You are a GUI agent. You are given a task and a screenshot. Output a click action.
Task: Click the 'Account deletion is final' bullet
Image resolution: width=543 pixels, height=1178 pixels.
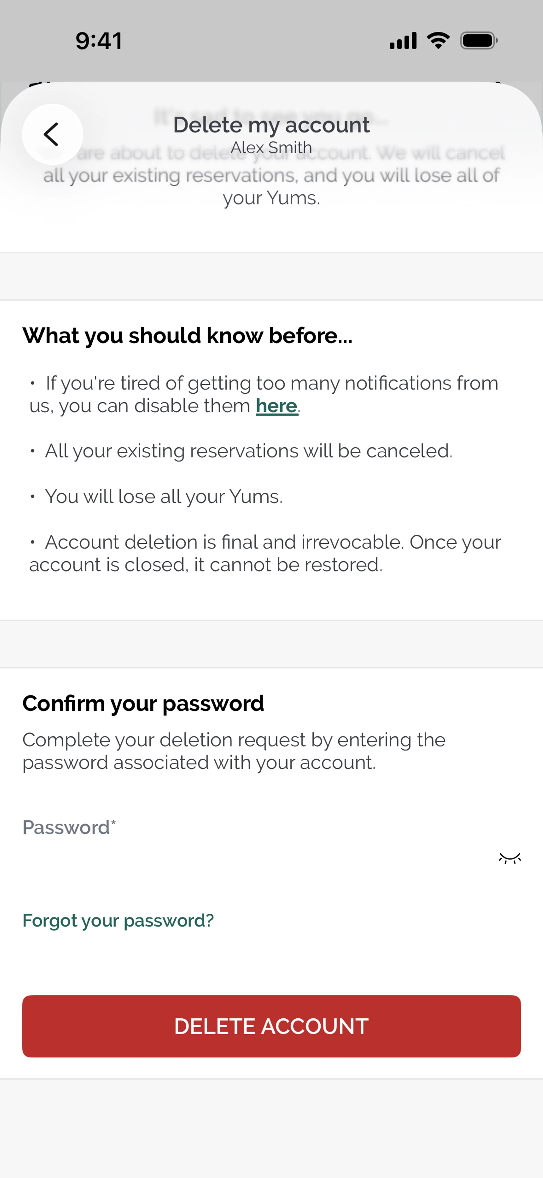pyautogui.click(x=265, y=553)
